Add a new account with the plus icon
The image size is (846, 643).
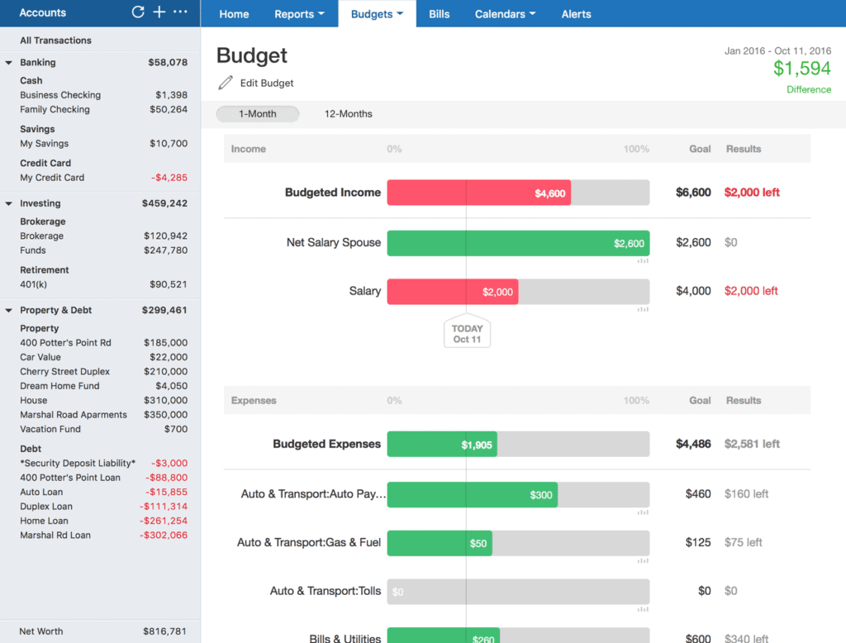159,12
